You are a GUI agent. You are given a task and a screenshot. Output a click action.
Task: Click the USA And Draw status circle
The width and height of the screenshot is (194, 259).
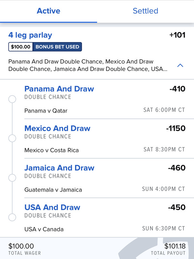tap(12, 217)
